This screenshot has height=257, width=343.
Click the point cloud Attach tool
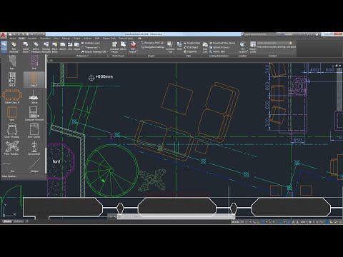click(x=123, y=46)
